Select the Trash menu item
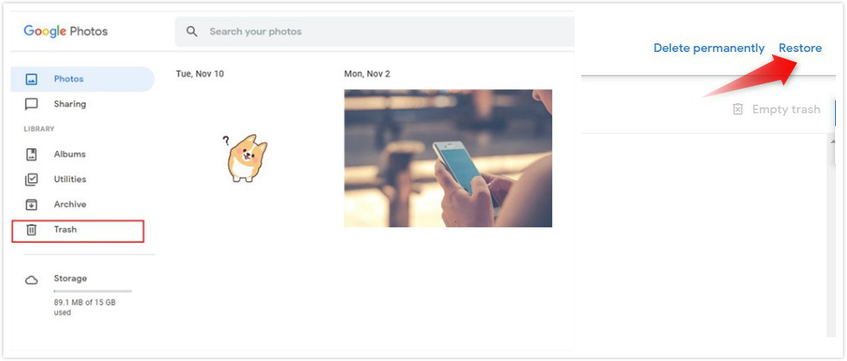This screenshot has height=361, width=847. pos(78,231)
